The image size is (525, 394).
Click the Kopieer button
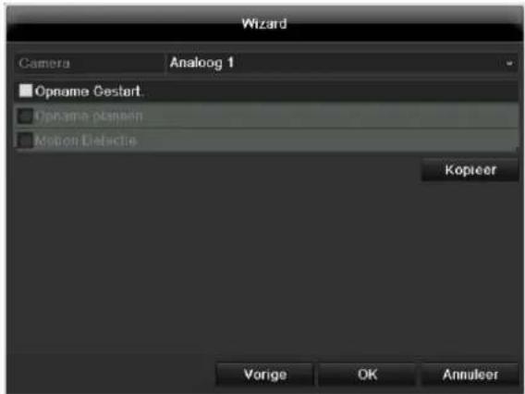pyautogui.click(x=470, y=170)
